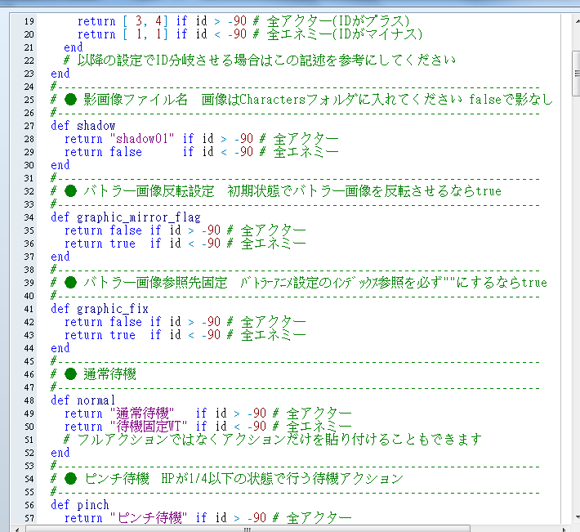Click the line number 19
Screen dimensions: 580x532
(29, 21)
